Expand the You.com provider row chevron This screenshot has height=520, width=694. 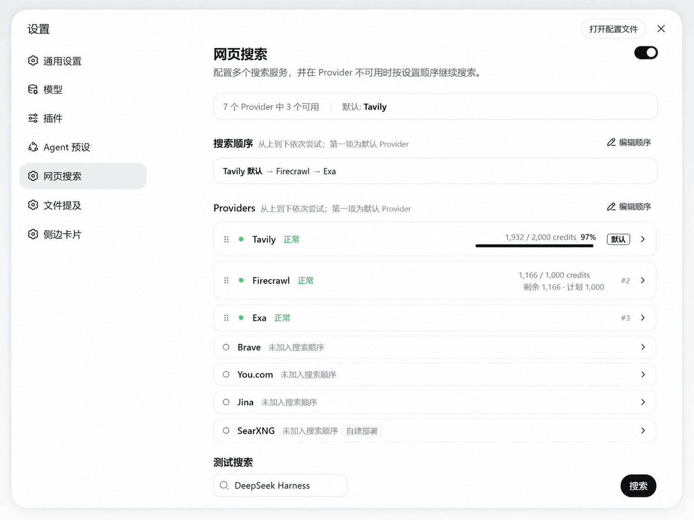(x=643, y=374)
